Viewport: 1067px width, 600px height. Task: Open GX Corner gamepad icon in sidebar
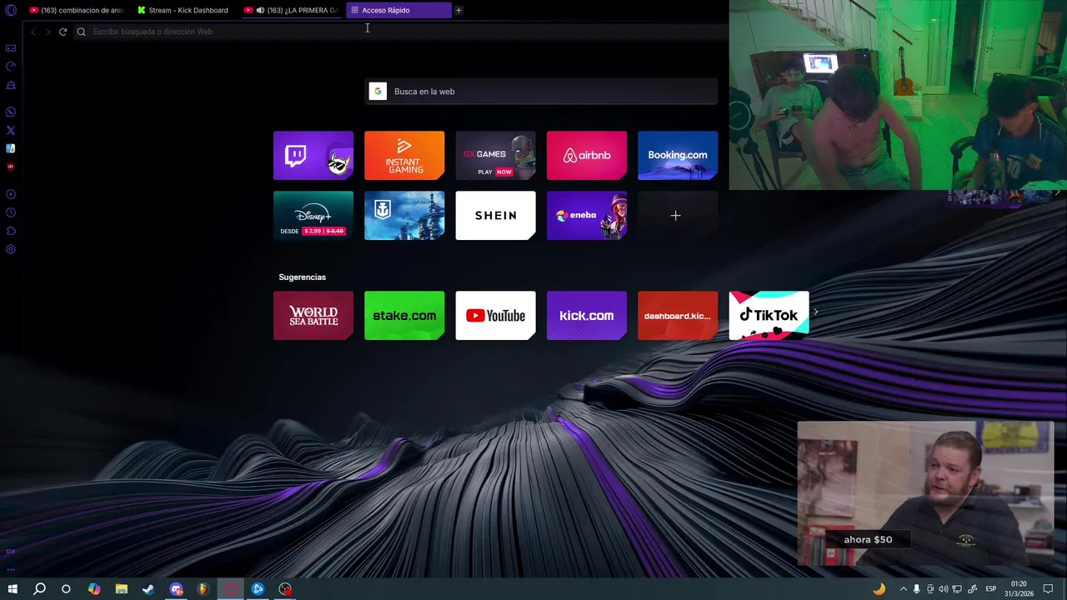11,48
